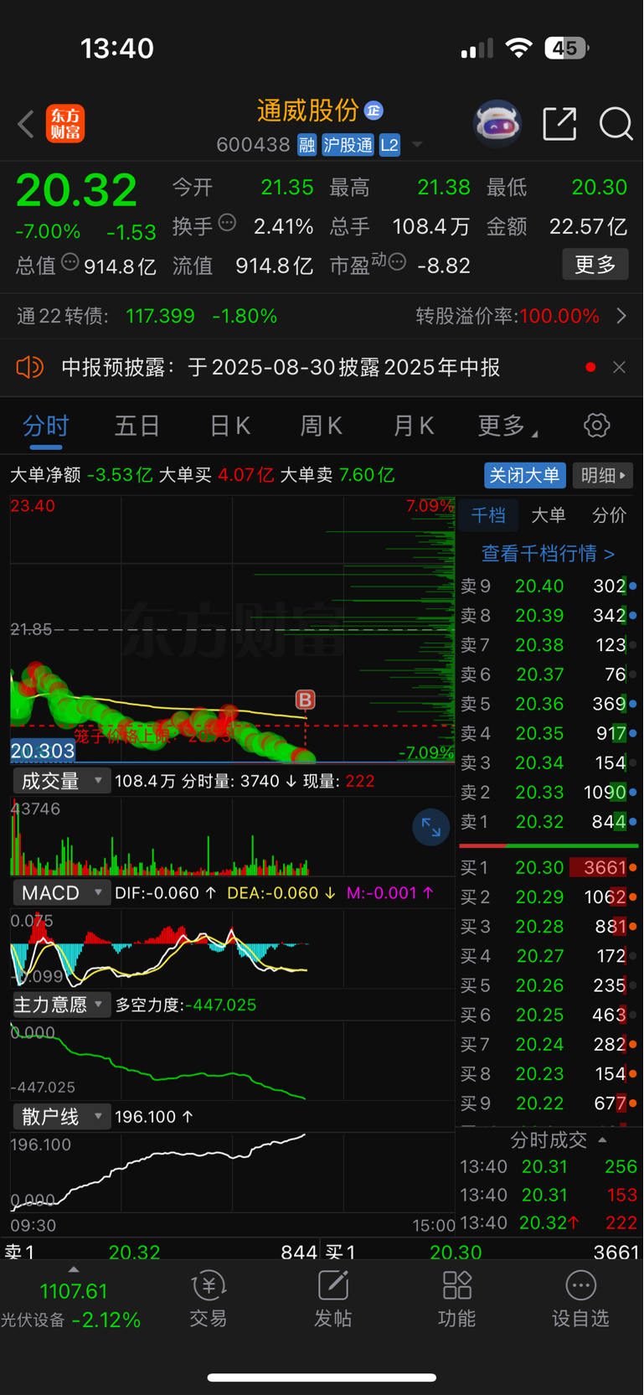Viewport: 644px width, 1395px height.
Task: Switch to 周K tab
Action: pos(322,426)
